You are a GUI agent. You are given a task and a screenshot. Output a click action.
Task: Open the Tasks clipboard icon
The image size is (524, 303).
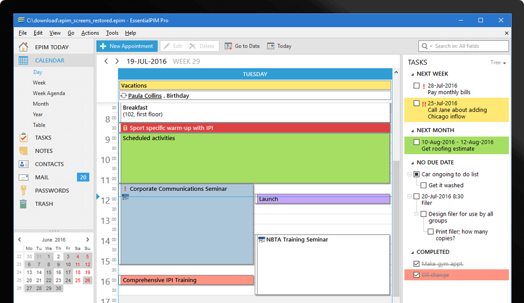pyautogui.click(x=23, y=138)
